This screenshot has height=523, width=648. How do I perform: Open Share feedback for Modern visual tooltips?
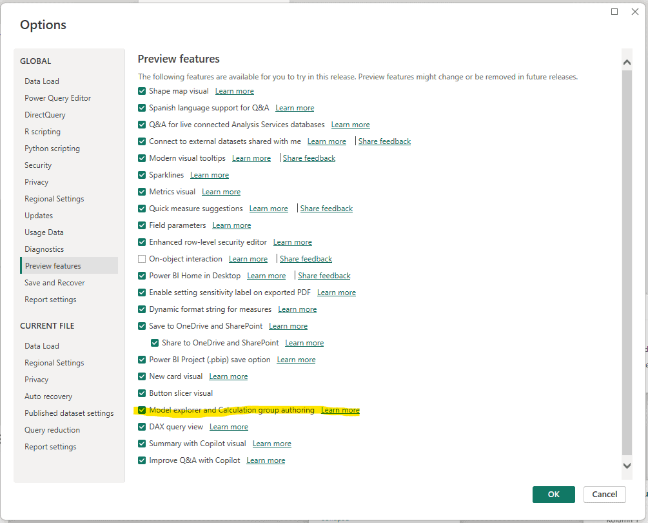click(309, 158)
